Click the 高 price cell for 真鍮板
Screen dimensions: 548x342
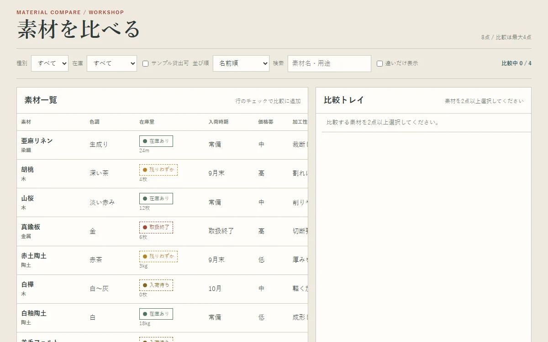pyautogui.click(x=261, y=231)
